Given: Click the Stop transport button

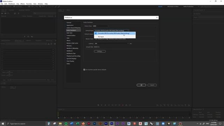Looking at the screenshot, I should click(98, 105).
